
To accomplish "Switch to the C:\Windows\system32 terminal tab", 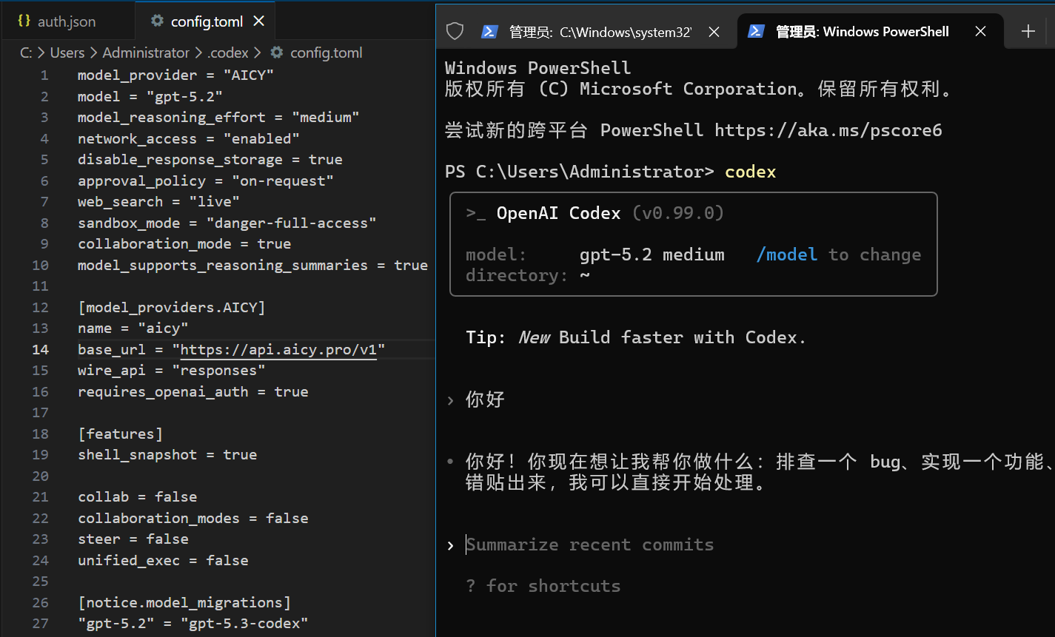I will pyautogui.click(x=600, y=32).
